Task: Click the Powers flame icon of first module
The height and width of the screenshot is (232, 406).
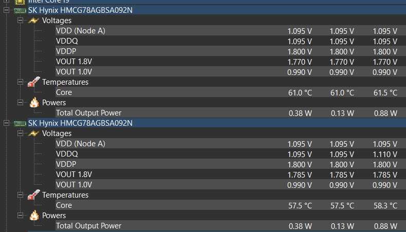Action: point(34,103)
